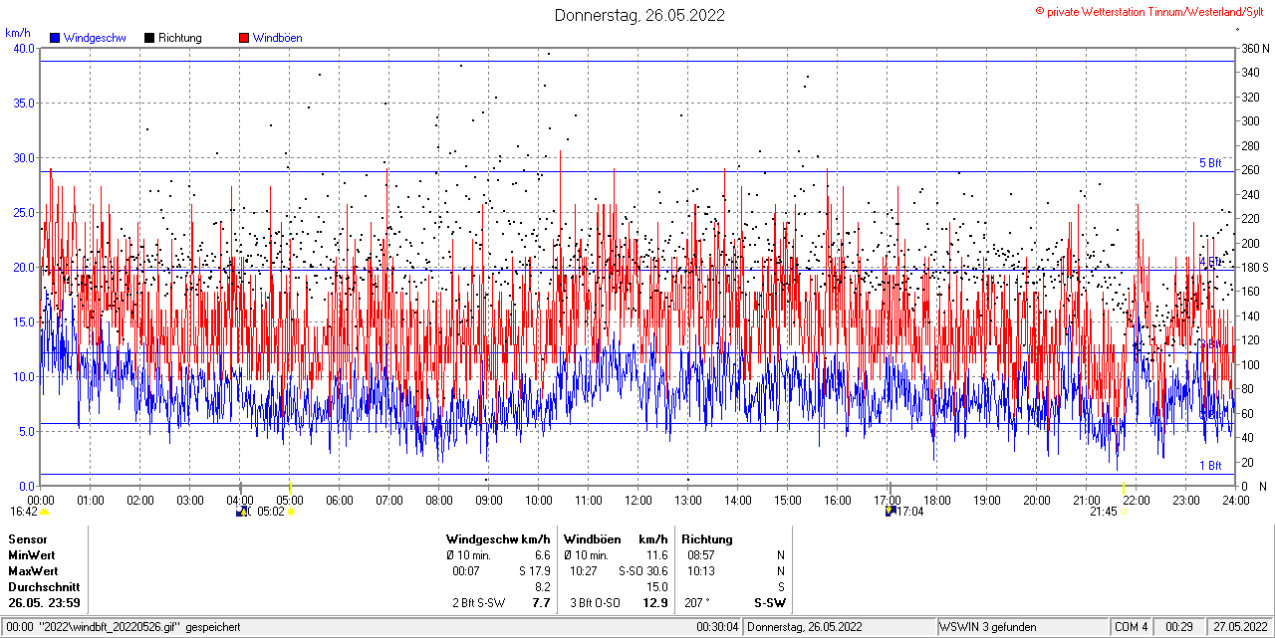Click the Windböen km/h table column header

(x=616, y=538)
